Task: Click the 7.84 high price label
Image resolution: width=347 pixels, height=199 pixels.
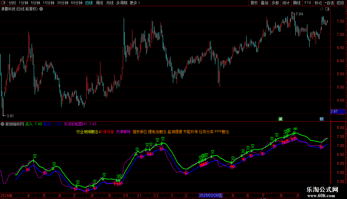Action: 299,14
